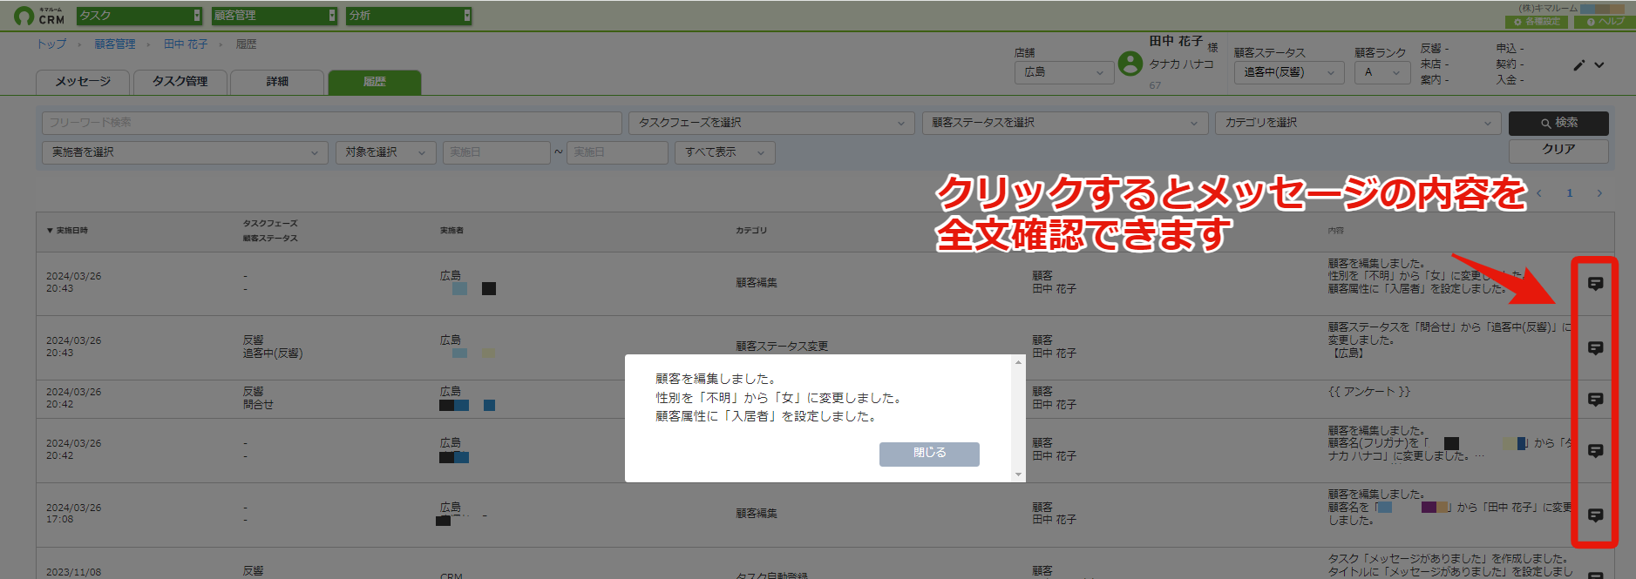Select the 履歴 tab
The image size is (1636, 579).
tap(375, 82)
